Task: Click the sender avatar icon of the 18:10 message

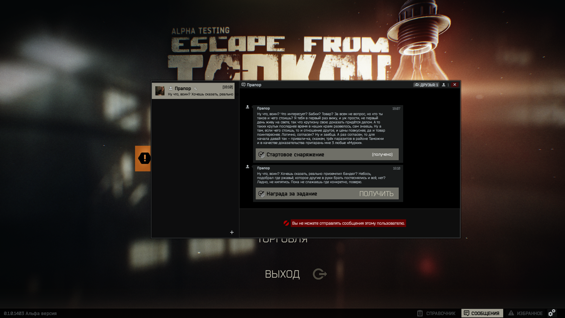Action: [x=247, y=167]
